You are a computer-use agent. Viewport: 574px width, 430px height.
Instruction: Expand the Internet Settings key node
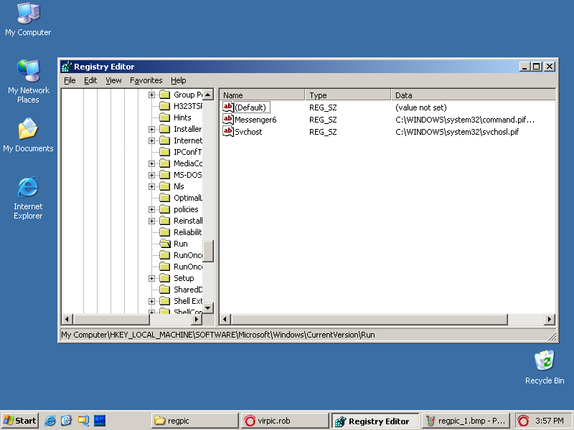coord(151,140)
